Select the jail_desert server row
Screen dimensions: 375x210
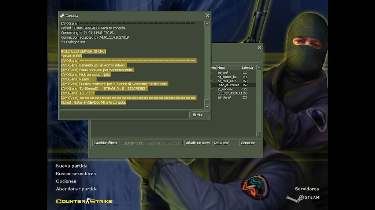[233, 98]
